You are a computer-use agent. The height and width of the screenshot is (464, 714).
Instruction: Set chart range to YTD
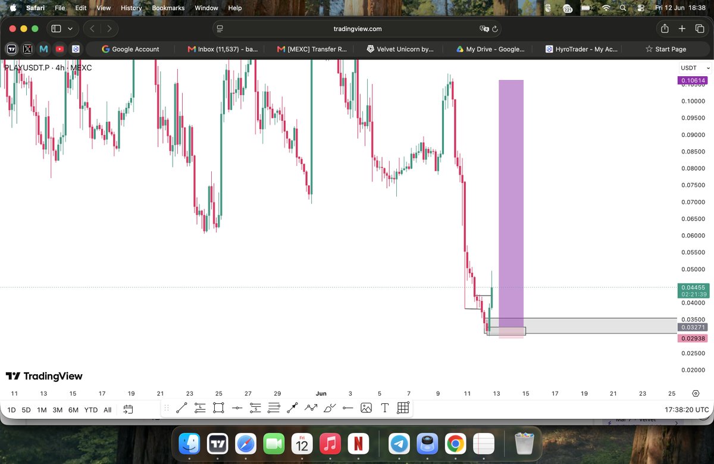pos(91,410)
